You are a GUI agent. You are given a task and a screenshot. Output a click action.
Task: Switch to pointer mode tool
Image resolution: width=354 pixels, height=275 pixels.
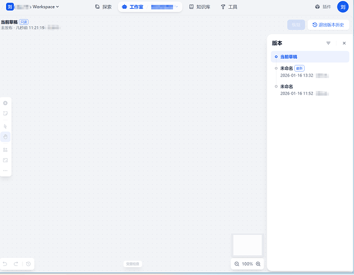5,126
